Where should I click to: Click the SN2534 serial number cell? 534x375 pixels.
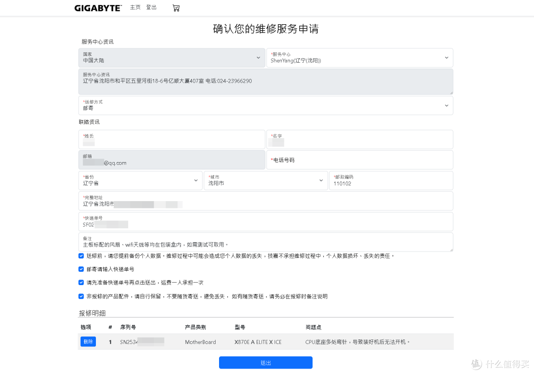click(142, 342)
